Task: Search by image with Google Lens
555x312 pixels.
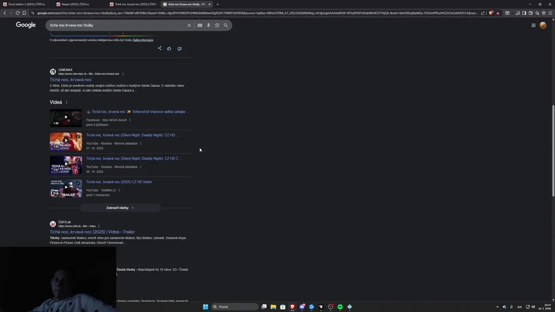Action: 217,25
